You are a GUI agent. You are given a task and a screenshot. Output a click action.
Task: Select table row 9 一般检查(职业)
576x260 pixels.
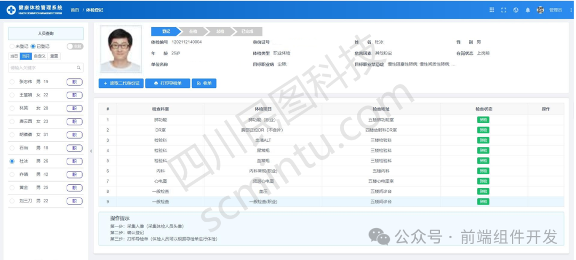click(331, 201)
